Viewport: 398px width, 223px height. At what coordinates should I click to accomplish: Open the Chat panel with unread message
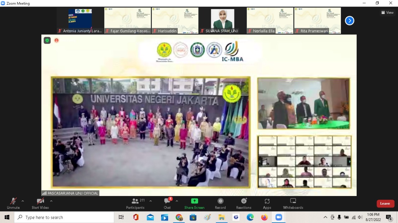(167, 203)
